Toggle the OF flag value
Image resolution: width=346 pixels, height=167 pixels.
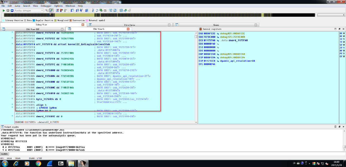[x=344, y=33]
